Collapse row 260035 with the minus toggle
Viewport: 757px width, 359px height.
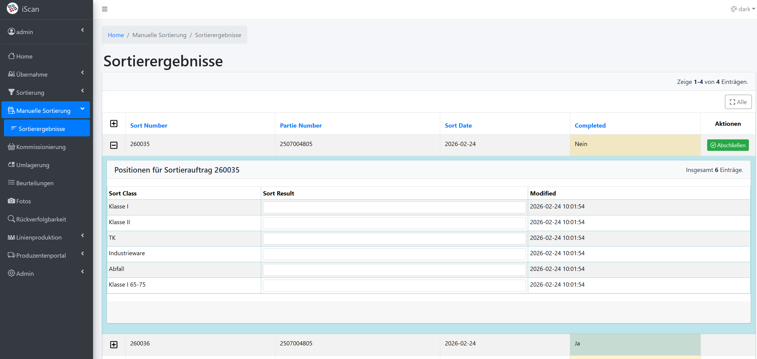click(114, 145)
